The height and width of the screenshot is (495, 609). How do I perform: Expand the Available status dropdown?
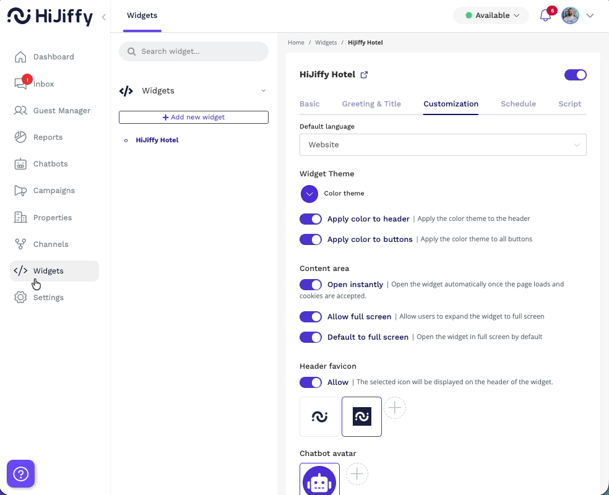coord(491,15)
